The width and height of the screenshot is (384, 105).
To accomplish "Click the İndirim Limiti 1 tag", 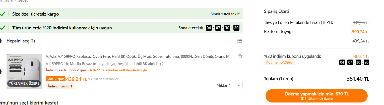I will pos(60,86).
